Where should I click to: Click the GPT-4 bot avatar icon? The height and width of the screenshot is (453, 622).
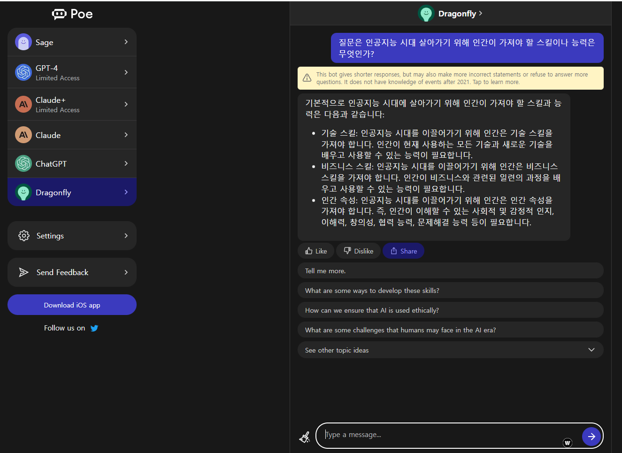[23, 72]
